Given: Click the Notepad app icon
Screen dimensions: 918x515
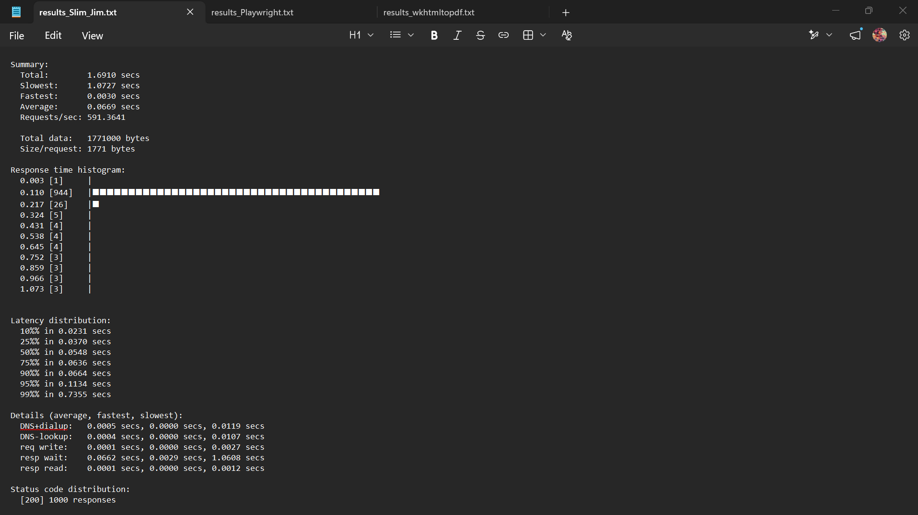Looking at the screenshot, I should point(16,12).
